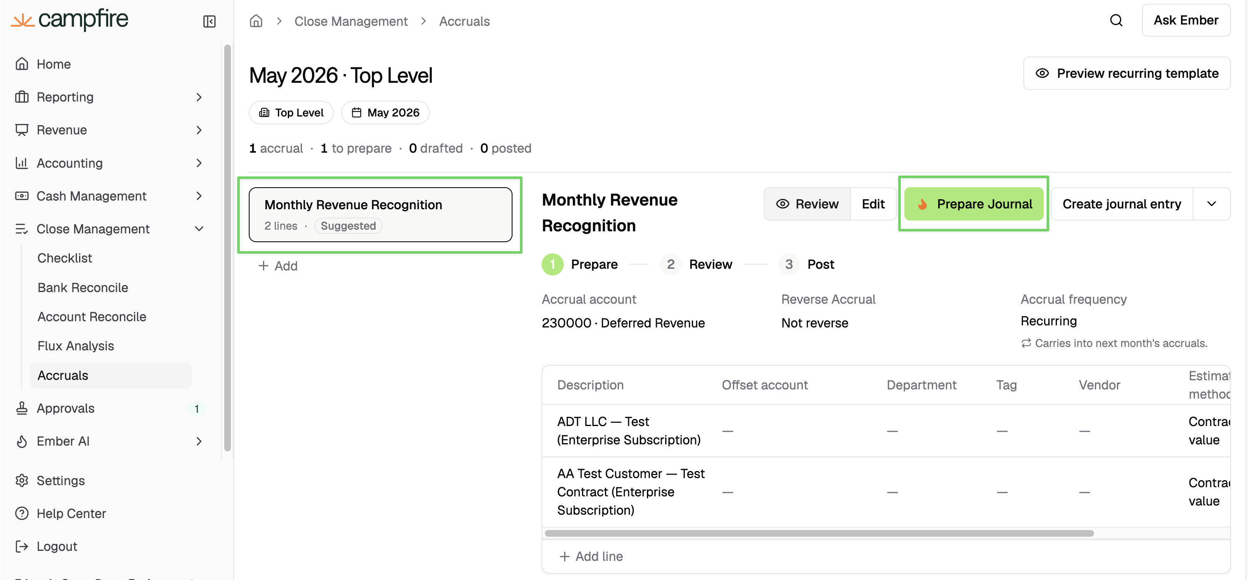Click the search magnifier icon
1248x580 pixels.
tap(1116, 20)
